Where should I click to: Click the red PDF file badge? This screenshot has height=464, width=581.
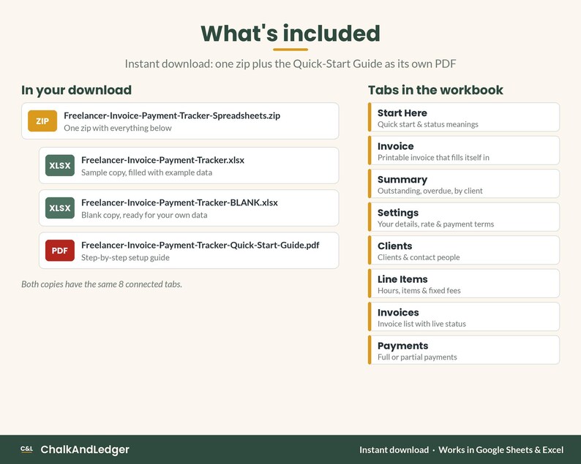(x=60, y=251)
